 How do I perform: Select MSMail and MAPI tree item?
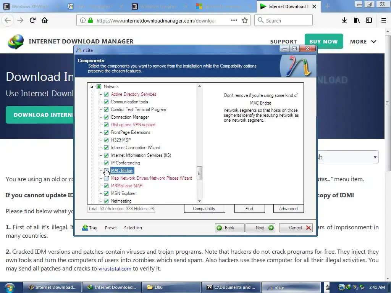[x=127, y=186]
